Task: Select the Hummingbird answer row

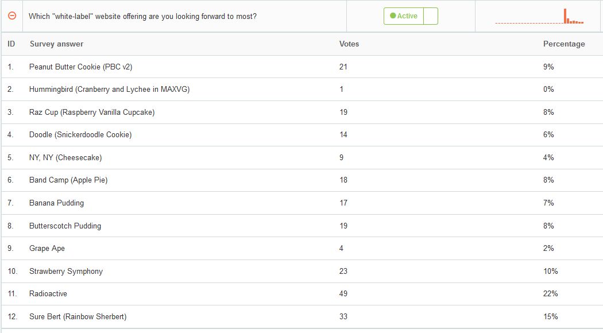Action: (301, 89)
